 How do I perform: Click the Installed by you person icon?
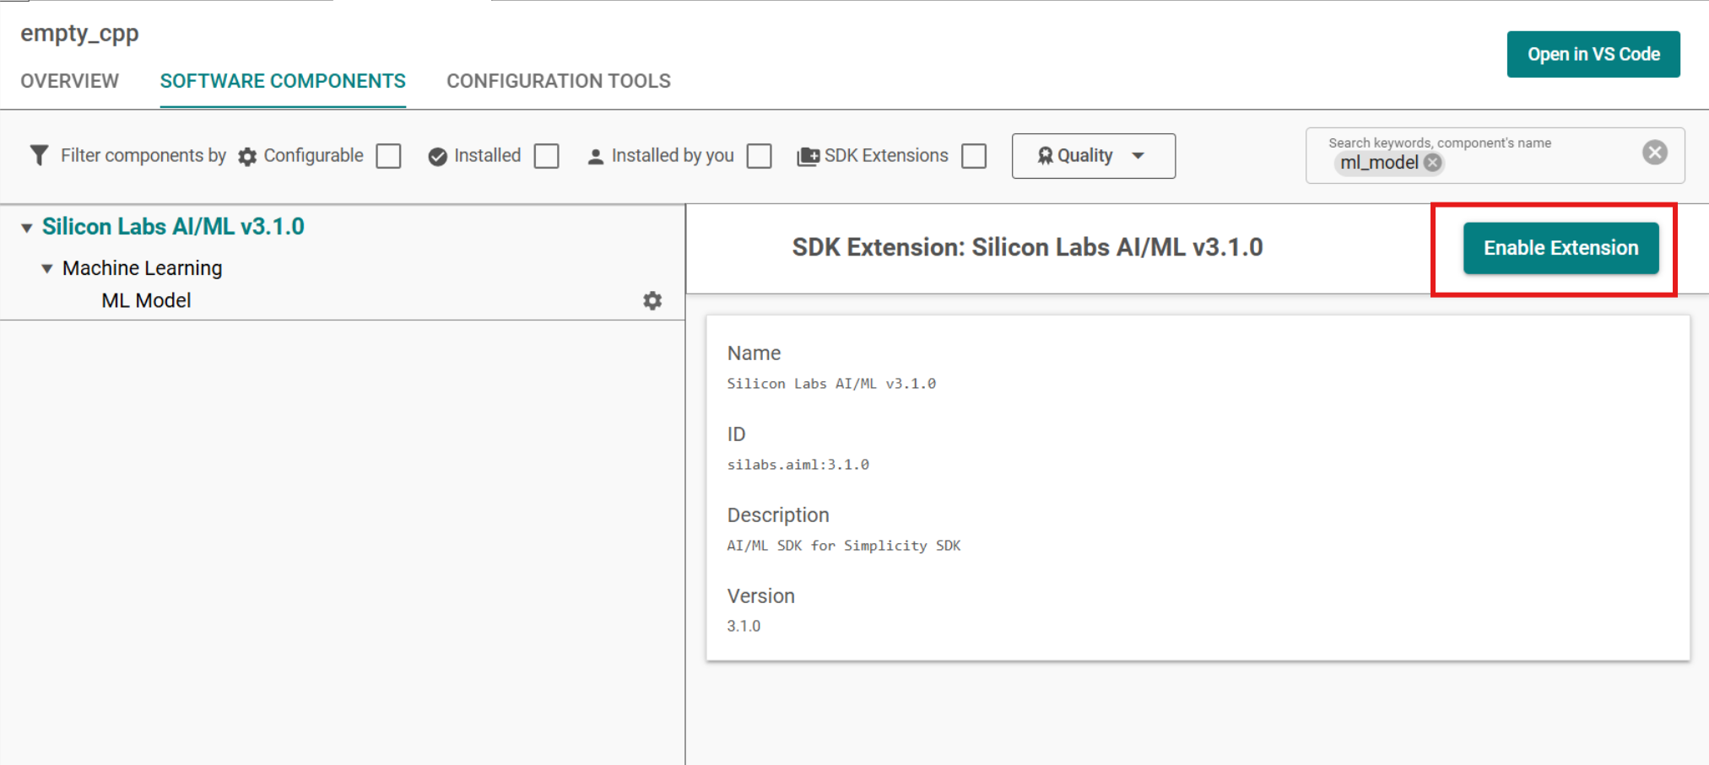pyautogui.click(x=595, y=157)
